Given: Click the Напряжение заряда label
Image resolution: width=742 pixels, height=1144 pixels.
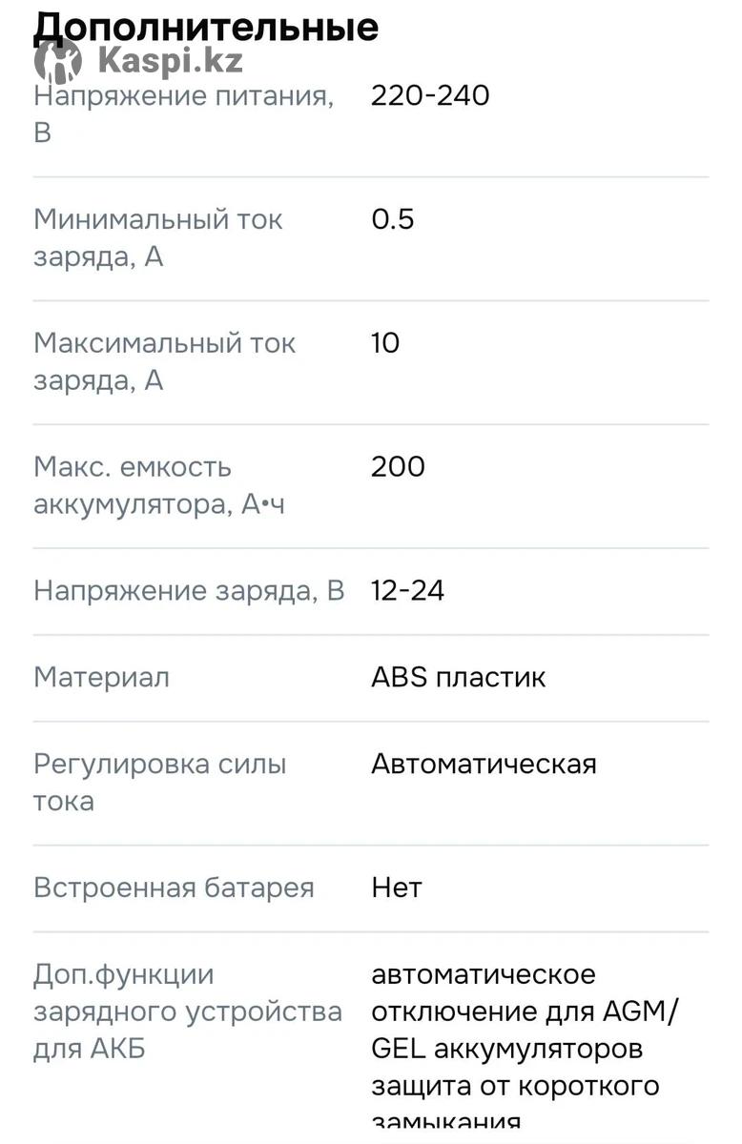Looking at the screenshot, I should pos(189,591).
